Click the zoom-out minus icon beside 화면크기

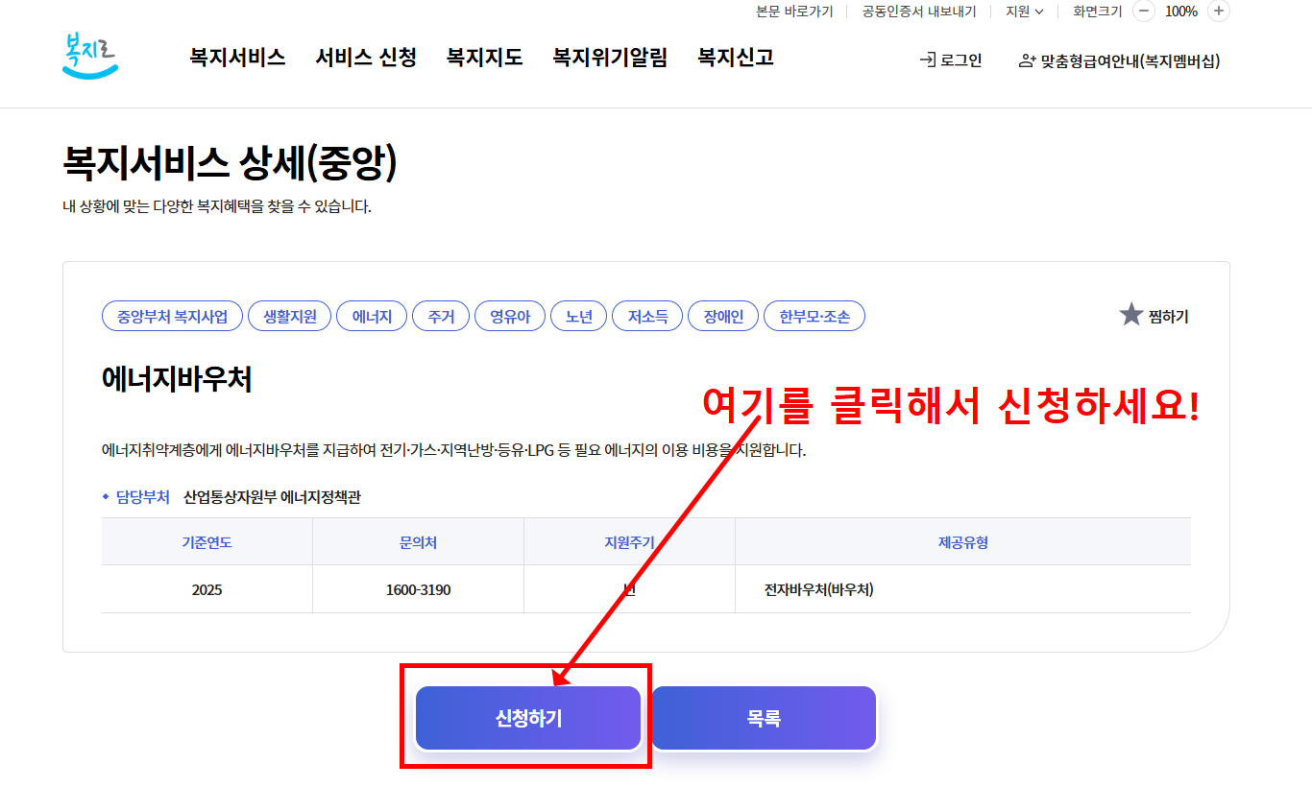click(1143, 12)
